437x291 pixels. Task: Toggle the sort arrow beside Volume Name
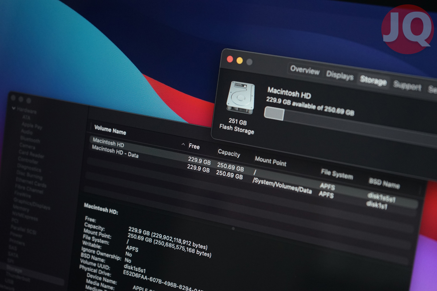tap(183, 145)
